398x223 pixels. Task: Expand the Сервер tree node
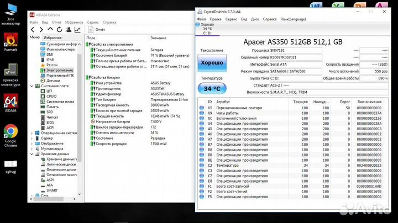pos(32,139)
